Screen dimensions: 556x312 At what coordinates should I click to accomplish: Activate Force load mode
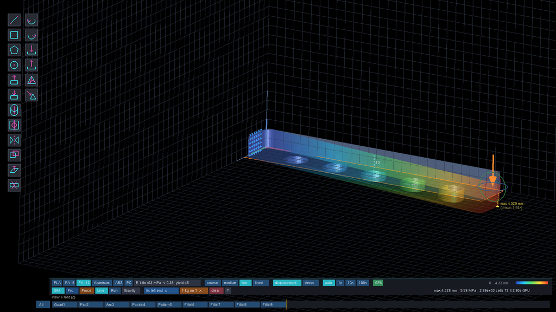(86, 290)
